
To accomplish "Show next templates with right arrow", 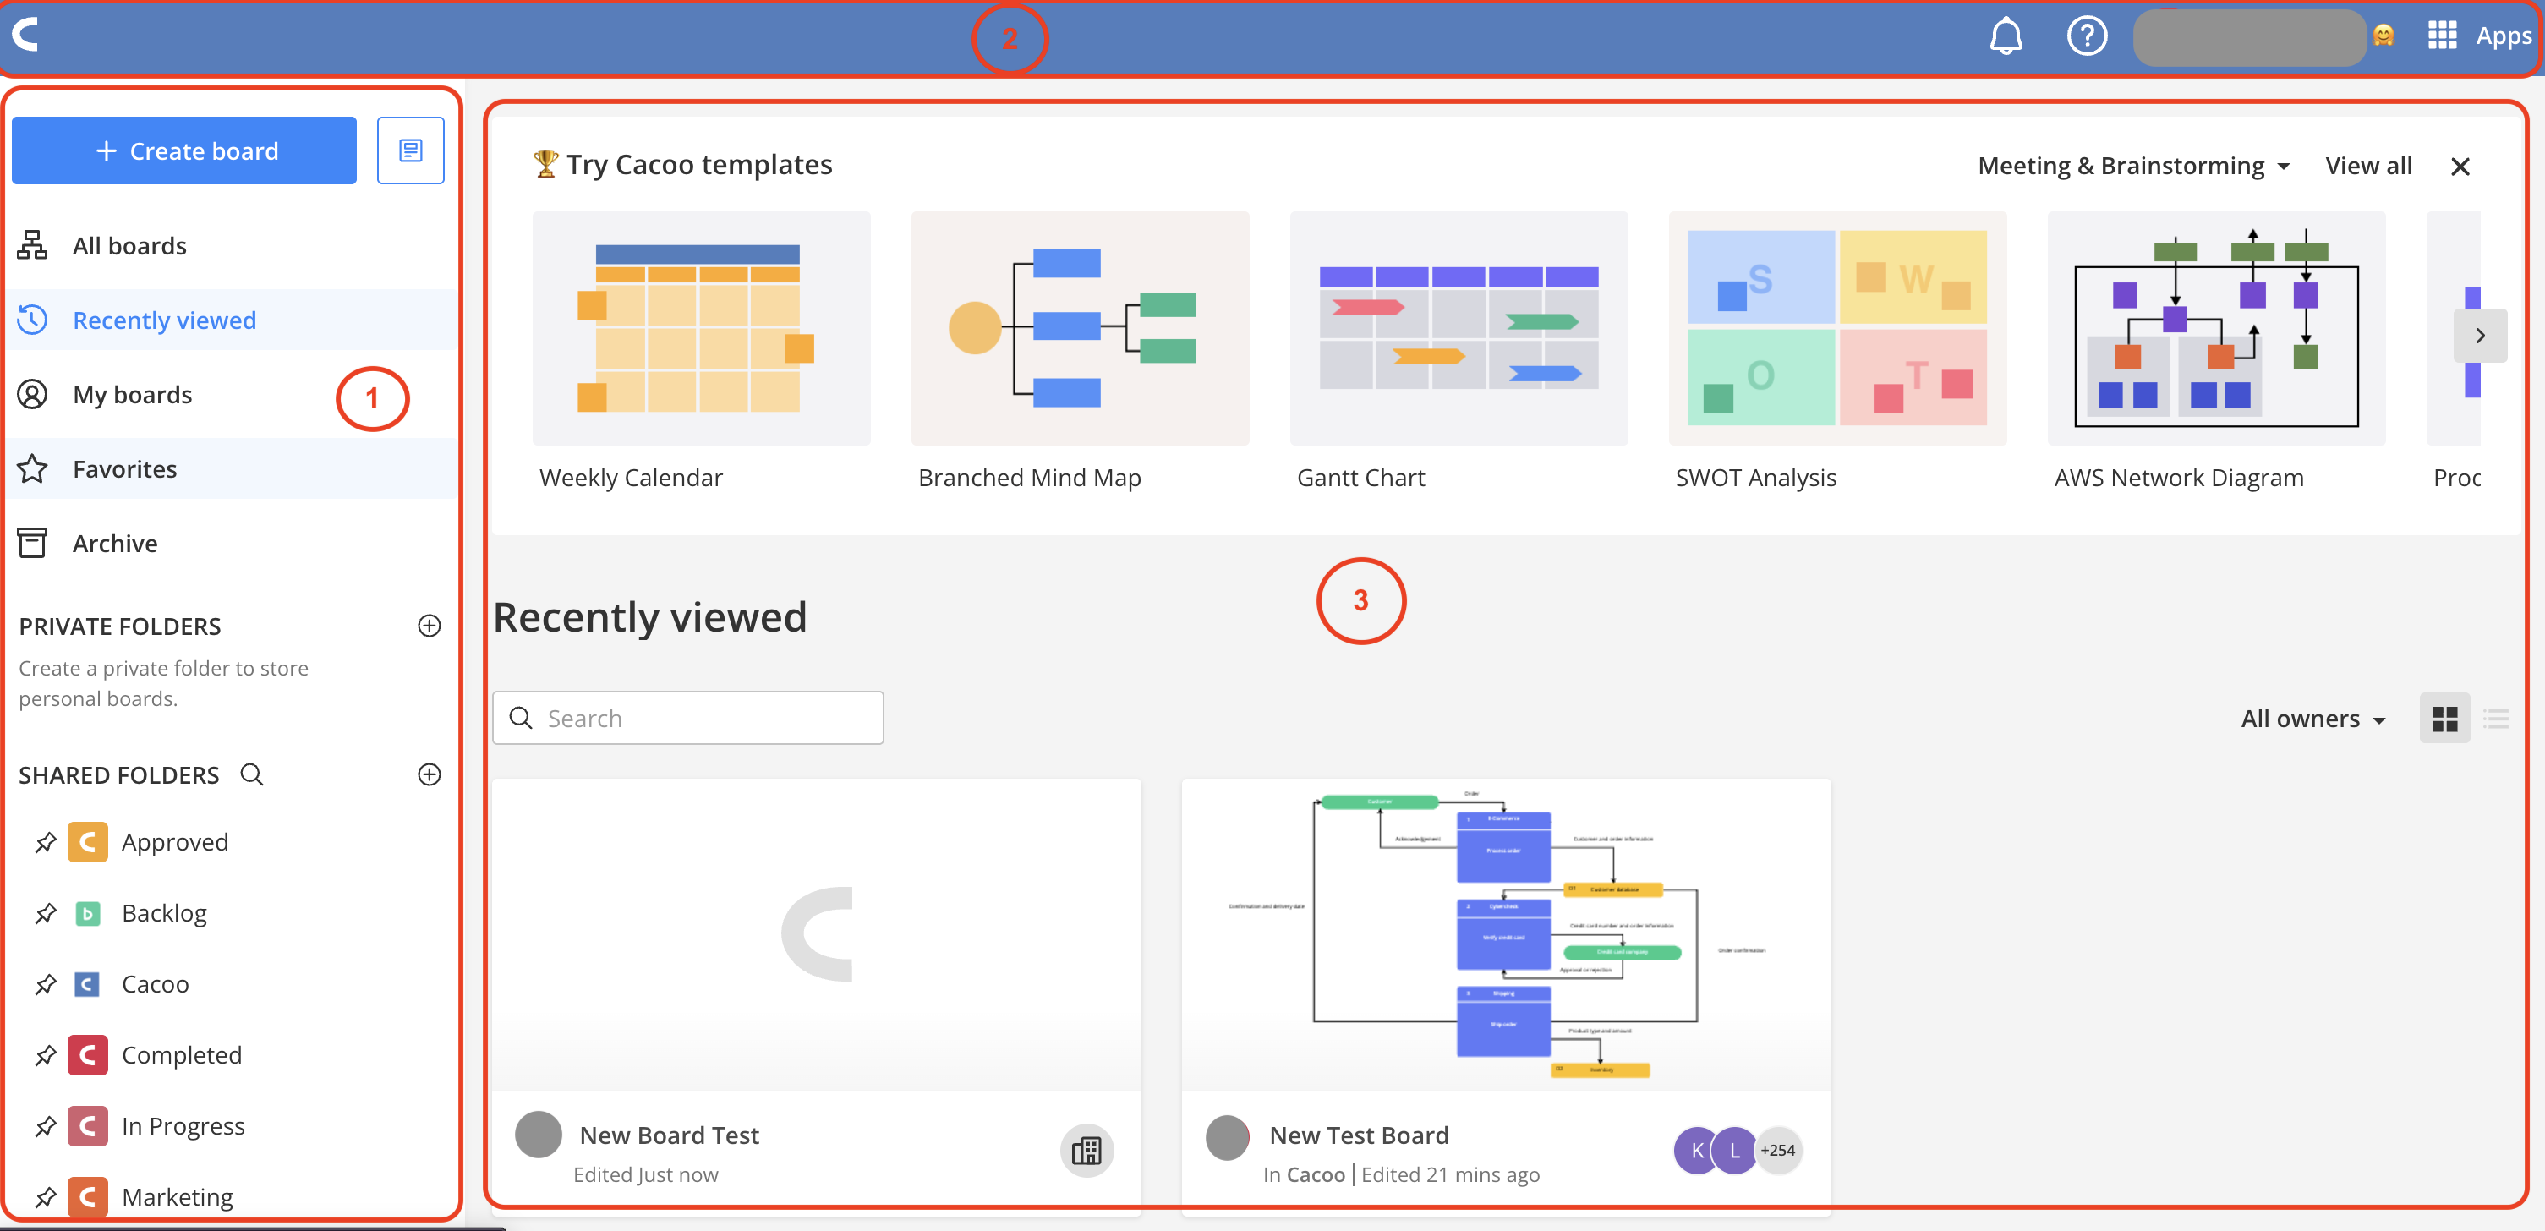I will (x=2480, y=336).
